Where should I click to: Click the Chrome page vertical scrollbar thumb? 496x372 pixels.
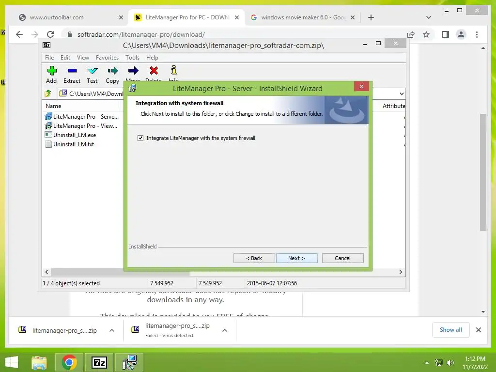(483, 172)
